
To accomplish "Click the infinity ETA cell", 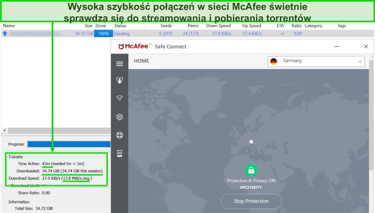I will (282, 33).
